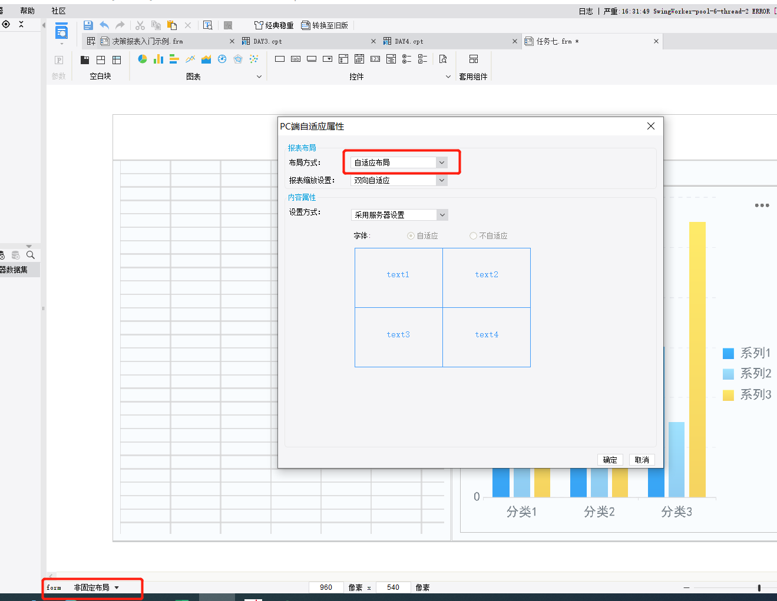Open the 社区 menu

click(x=58, y=11)
